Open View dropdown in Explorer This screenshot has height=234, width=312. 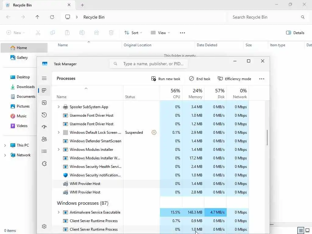[x=160, y=33]
